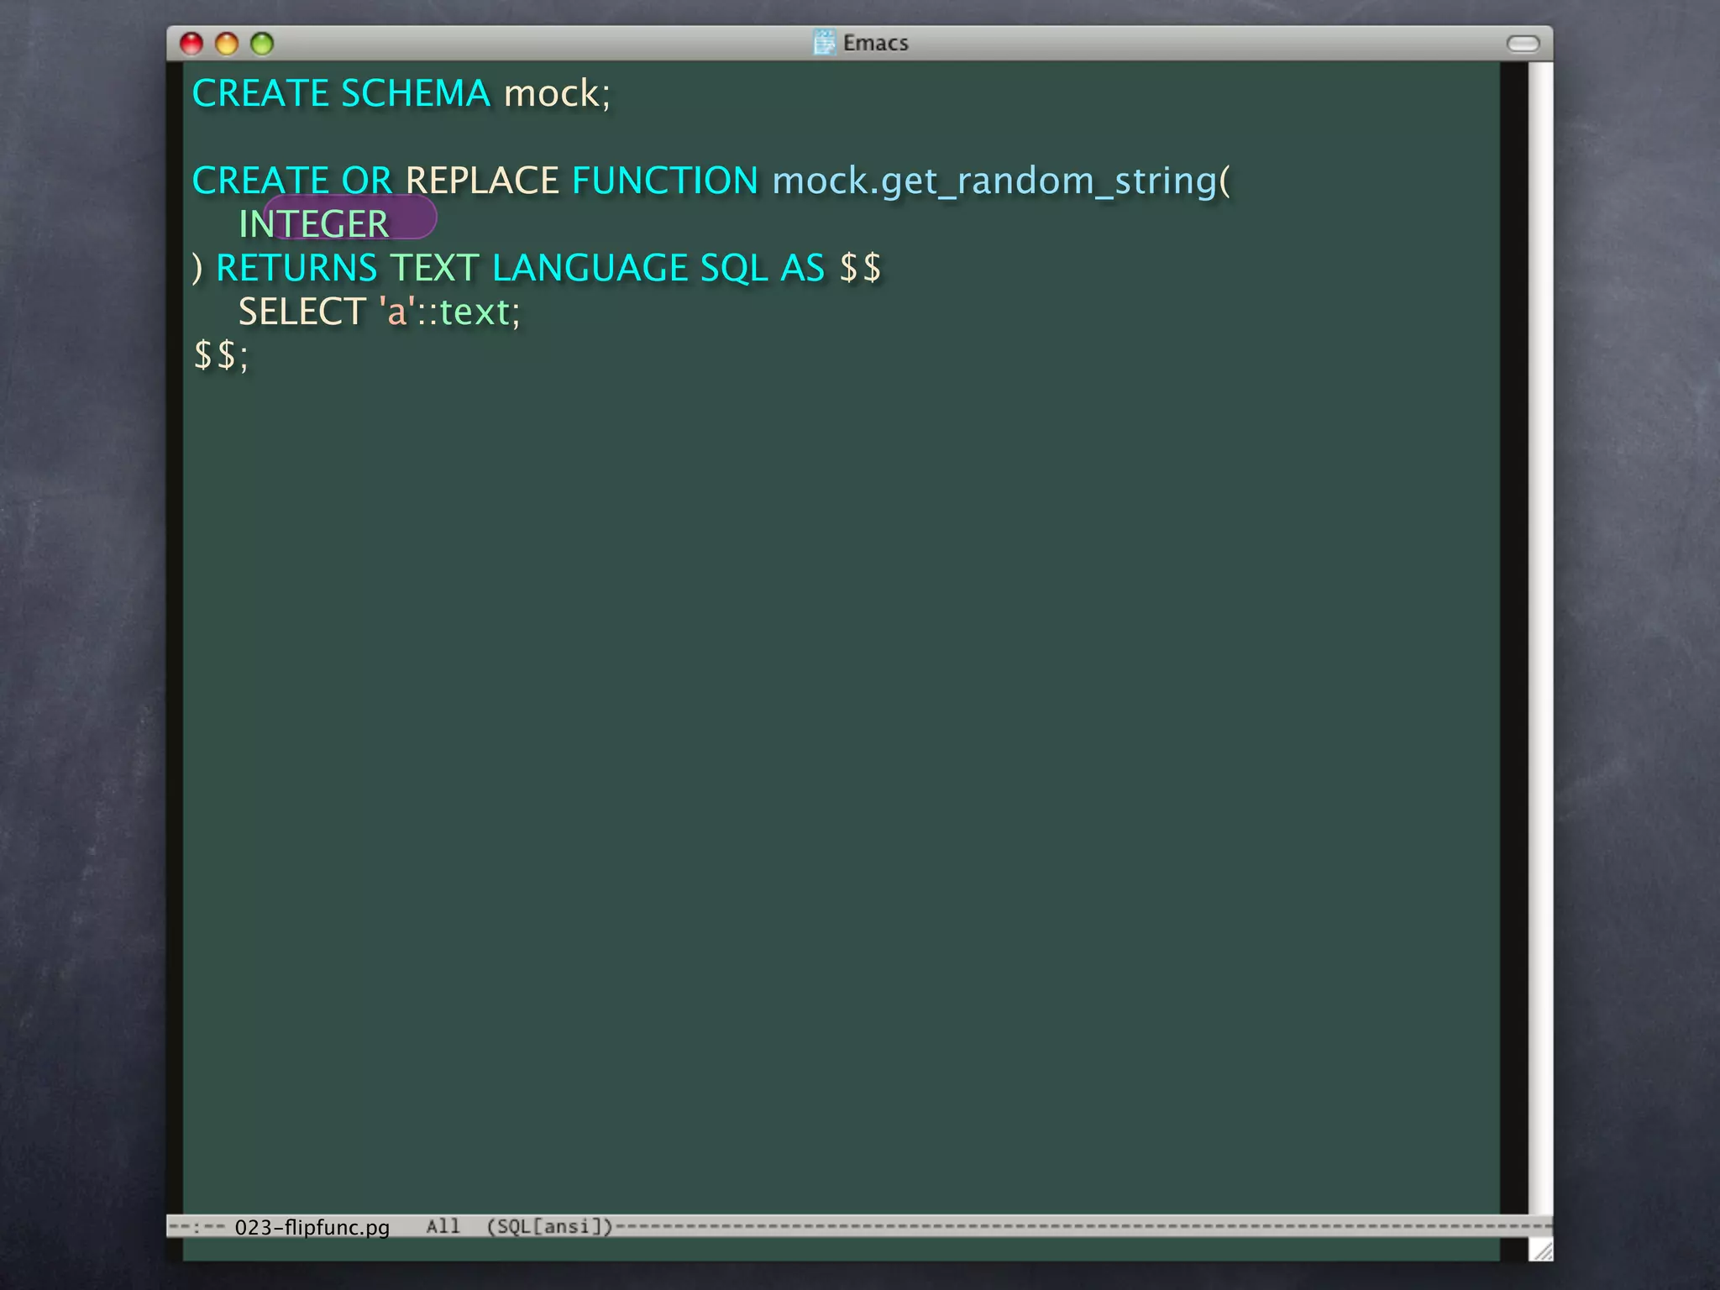Click 'LANGUAGE SQL AS' text
The image size is (1720, 1290).
[x=658, y=269]
